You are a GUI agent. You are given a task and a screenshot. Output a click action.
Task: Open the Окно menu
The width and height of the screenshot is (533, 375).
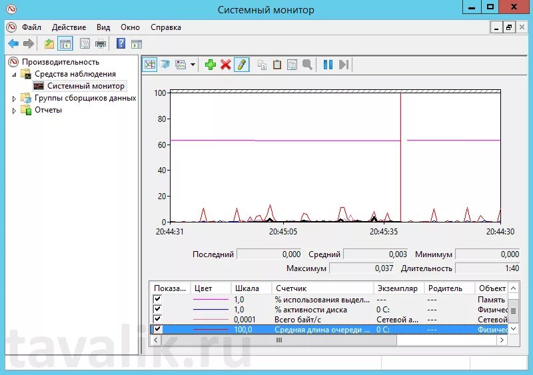coord(130,27)
